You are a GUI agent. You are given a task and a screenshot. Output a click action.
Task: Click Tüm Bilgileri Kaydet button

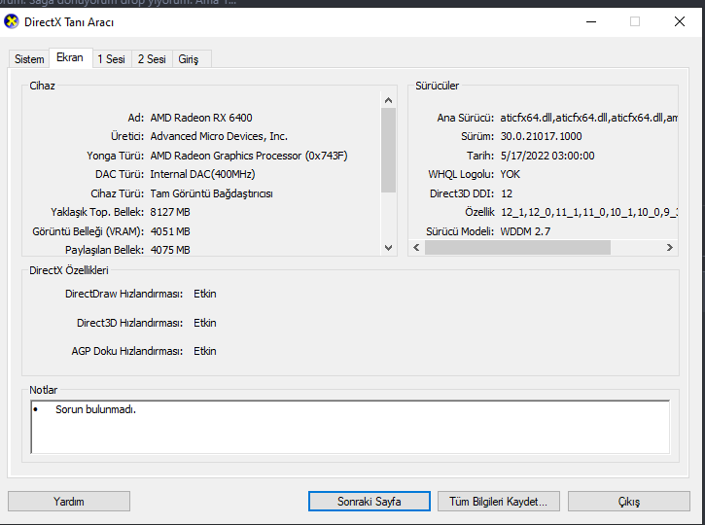498,501
